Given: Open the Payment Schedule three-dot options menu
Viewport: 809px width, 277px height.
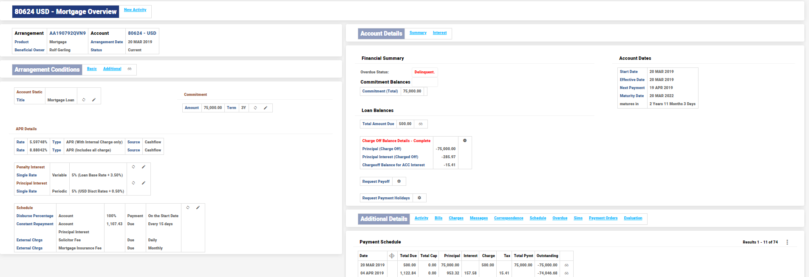Looking at the screenshot, I should pyautogui.click(x=787, y=242).
